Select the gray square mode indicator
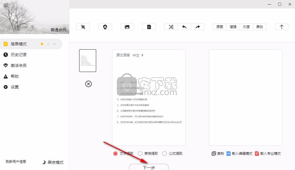Viewport: 295px width, 170px height. click(54, 44)
